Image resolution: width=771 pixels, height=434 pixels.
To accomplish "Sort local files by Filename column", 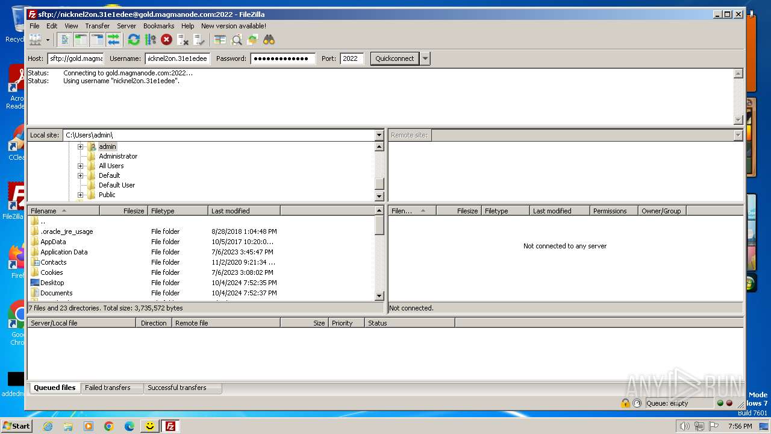I will click(63, 211).
